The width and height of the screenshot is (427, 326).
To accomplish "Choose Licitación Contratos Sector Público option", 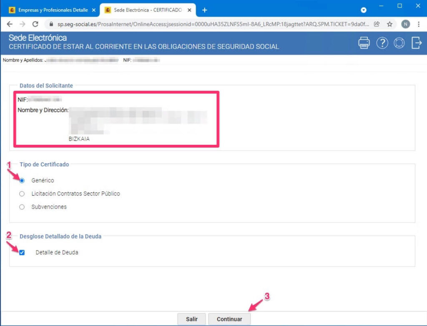I will 22,194.
